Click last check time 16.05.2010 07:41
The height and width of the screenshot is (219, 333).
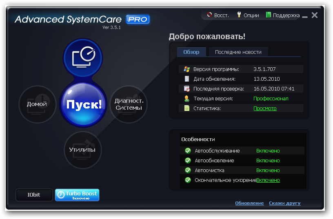(x=274, y=89)
